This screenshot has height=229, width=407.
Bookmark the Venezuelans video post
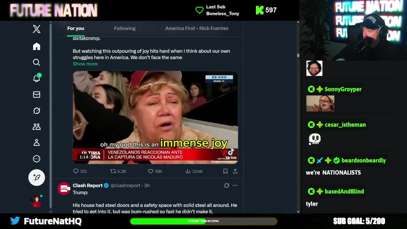[x=225, y=171]
